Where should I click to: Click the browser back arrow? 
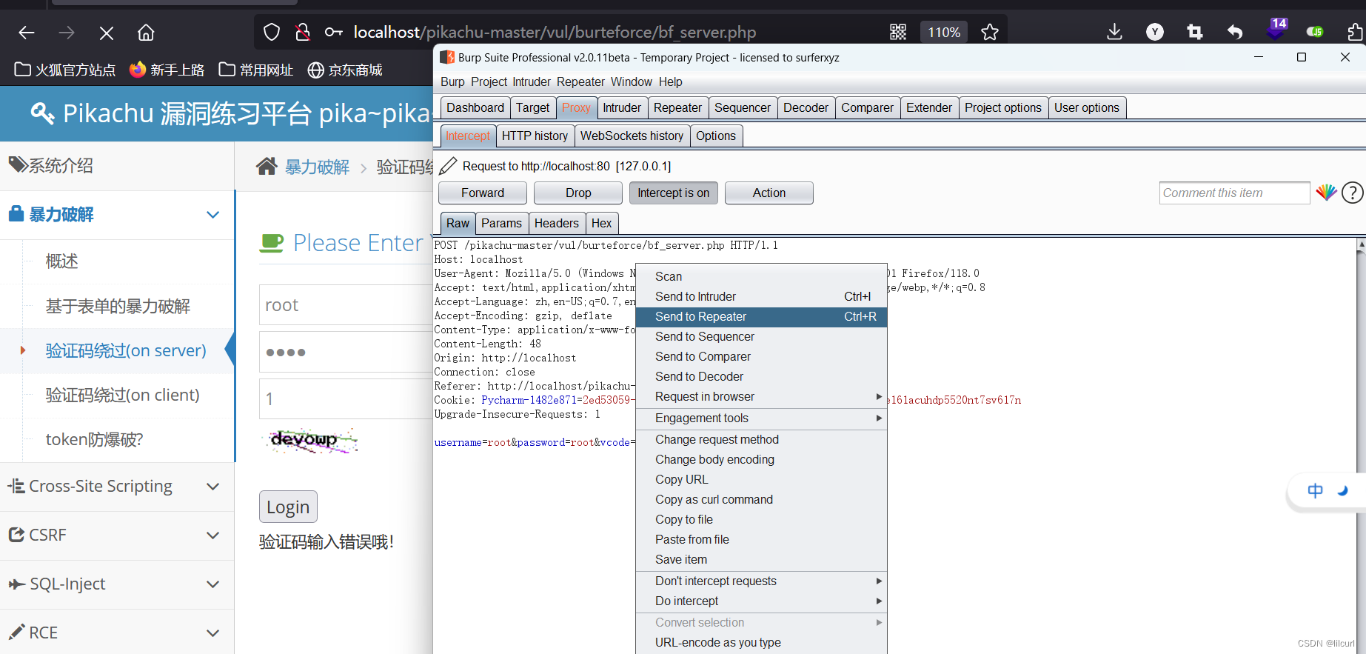(x=27, y=33)
